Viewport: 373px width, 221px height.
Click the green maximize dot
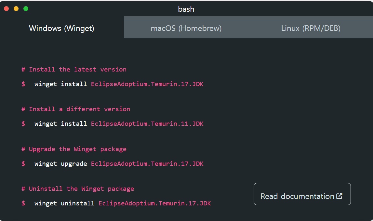point(26,9)
